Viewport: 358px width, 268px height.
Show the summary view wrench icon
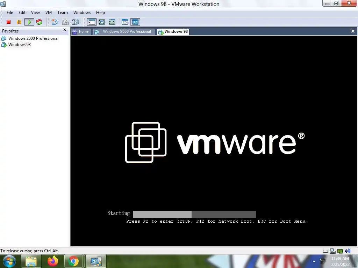[125, 22]
